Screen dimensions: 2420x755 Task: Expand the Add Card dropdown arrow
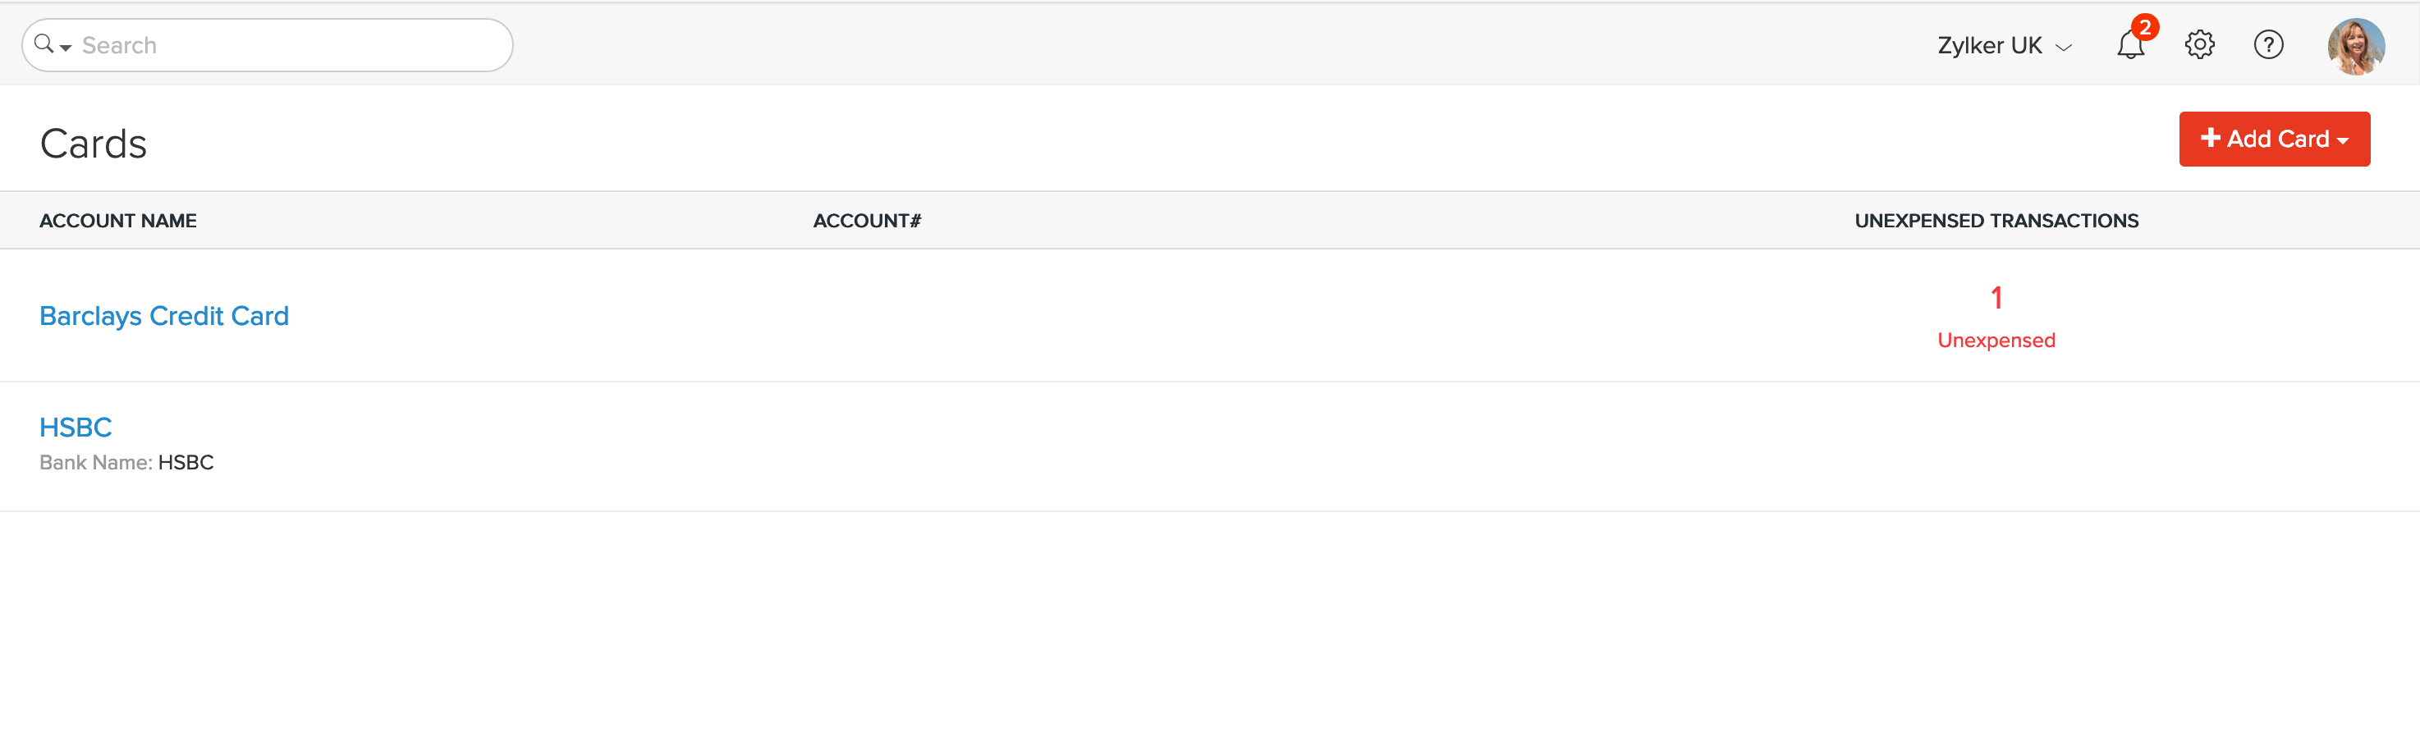(2343, 140)
